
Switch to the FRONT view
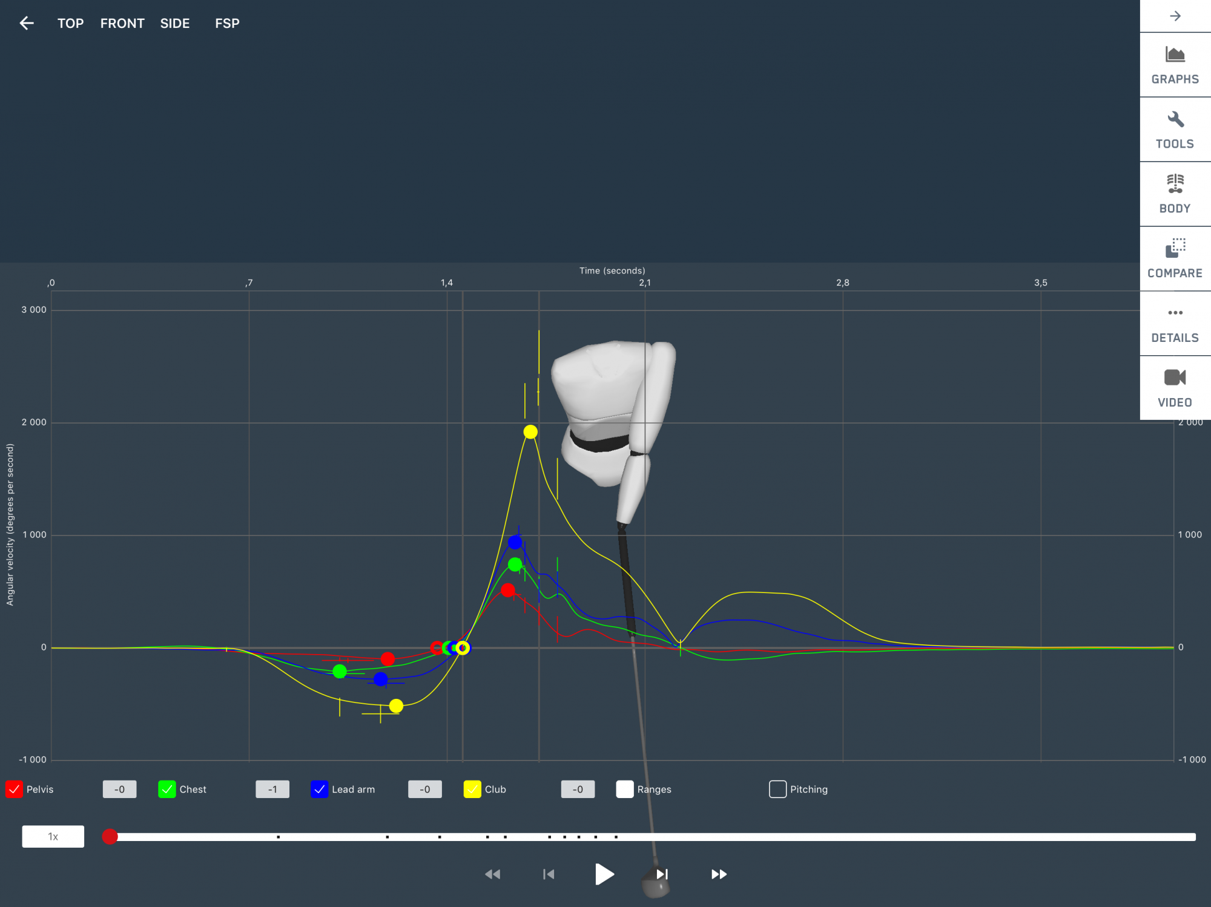pos(122,23)
